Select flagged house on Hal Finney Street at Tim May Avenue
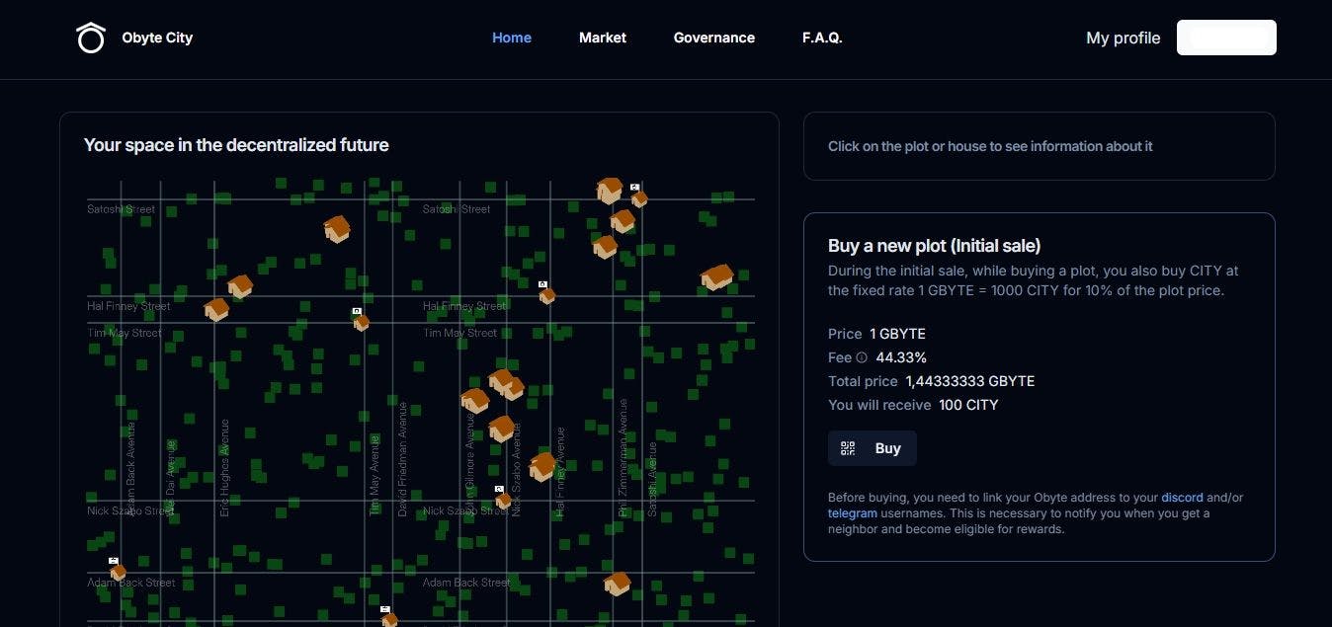The height and width of the screenshot is (627, 1332). [x=361, y=321]
